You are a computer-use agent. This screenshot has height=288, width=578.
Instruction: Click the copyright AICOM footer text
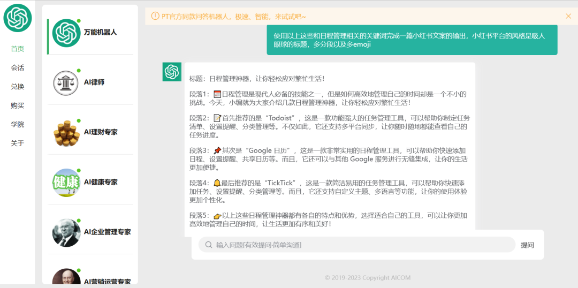point(368,278)
